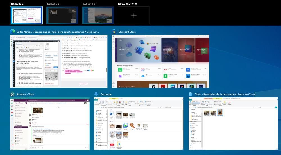The image size is (281, 155).
Task: Click the 'Descargas' window title text
Action: (x=106, y=94)
